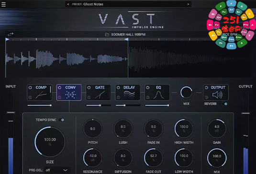
Task: Open preset name Ghost Notes
Action: click(x=93, y=4)
